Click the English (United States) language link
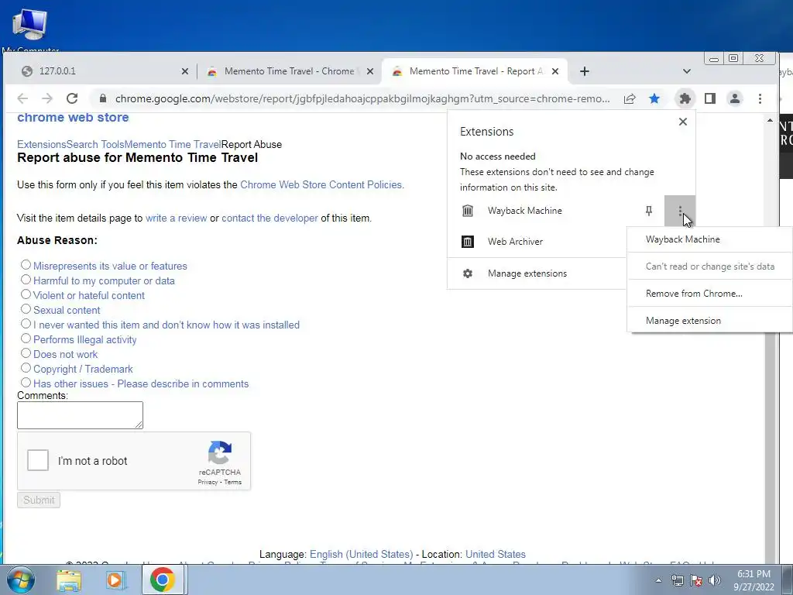 click(x=362, y=554)
